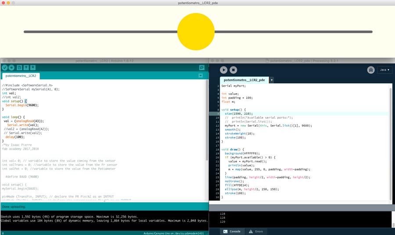Create a new Arduino sketch
The image size is (395, 235).
pos(19,68)
